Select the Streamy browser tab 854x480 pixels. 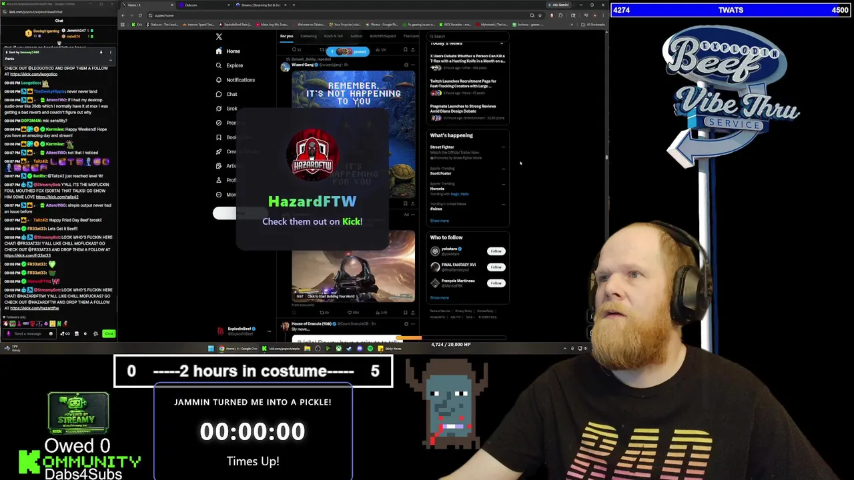click(x=260, y=5)
